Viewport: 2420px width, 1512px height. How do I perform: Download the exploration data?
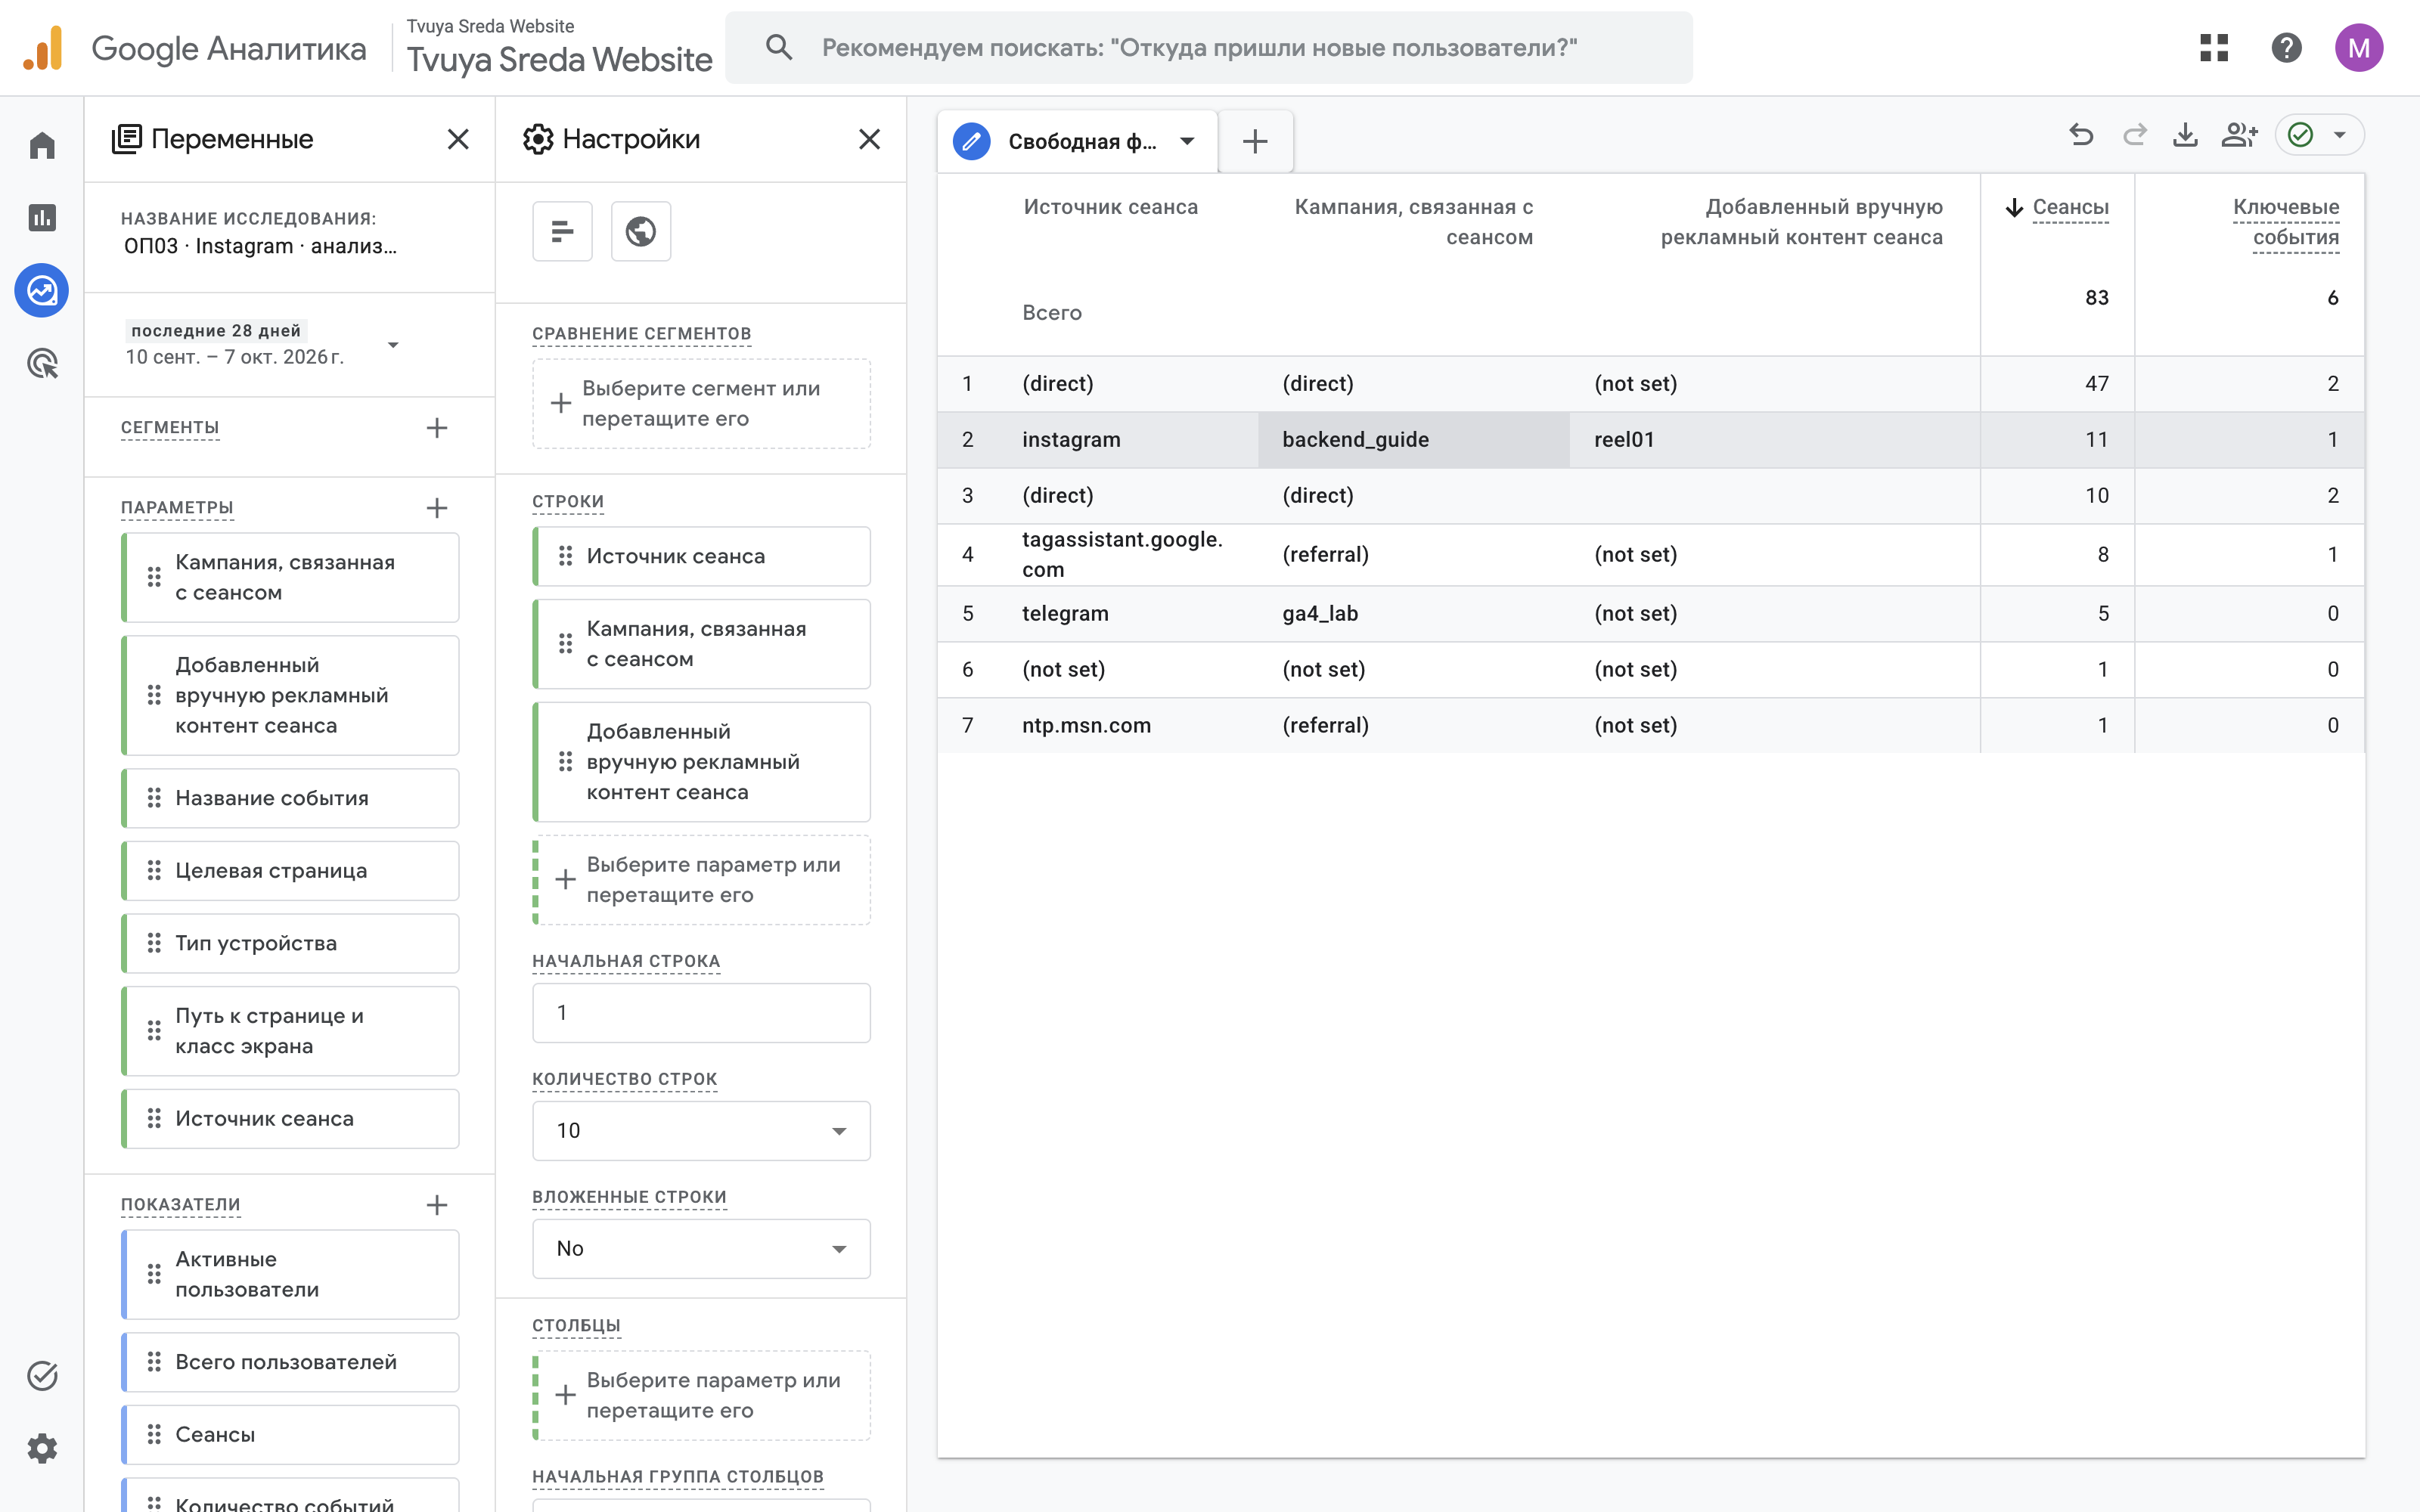point(2186,135)
